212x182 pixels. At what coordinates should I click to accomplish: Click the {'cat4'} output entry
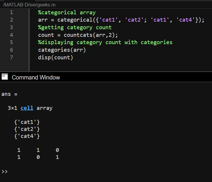pos(27,136)
